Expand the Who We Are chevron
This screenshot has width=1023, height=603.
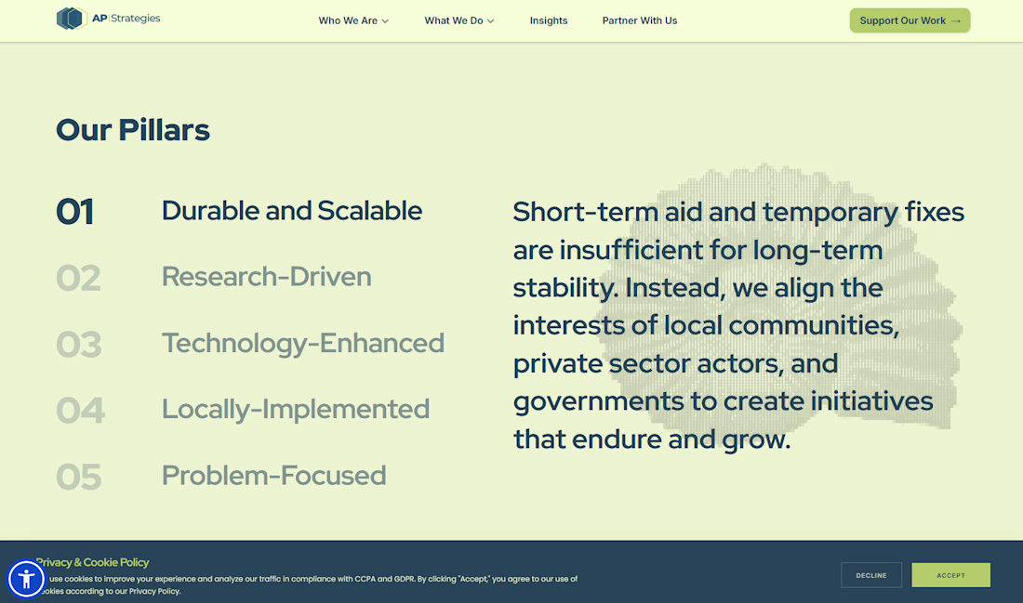click(385, 20)
